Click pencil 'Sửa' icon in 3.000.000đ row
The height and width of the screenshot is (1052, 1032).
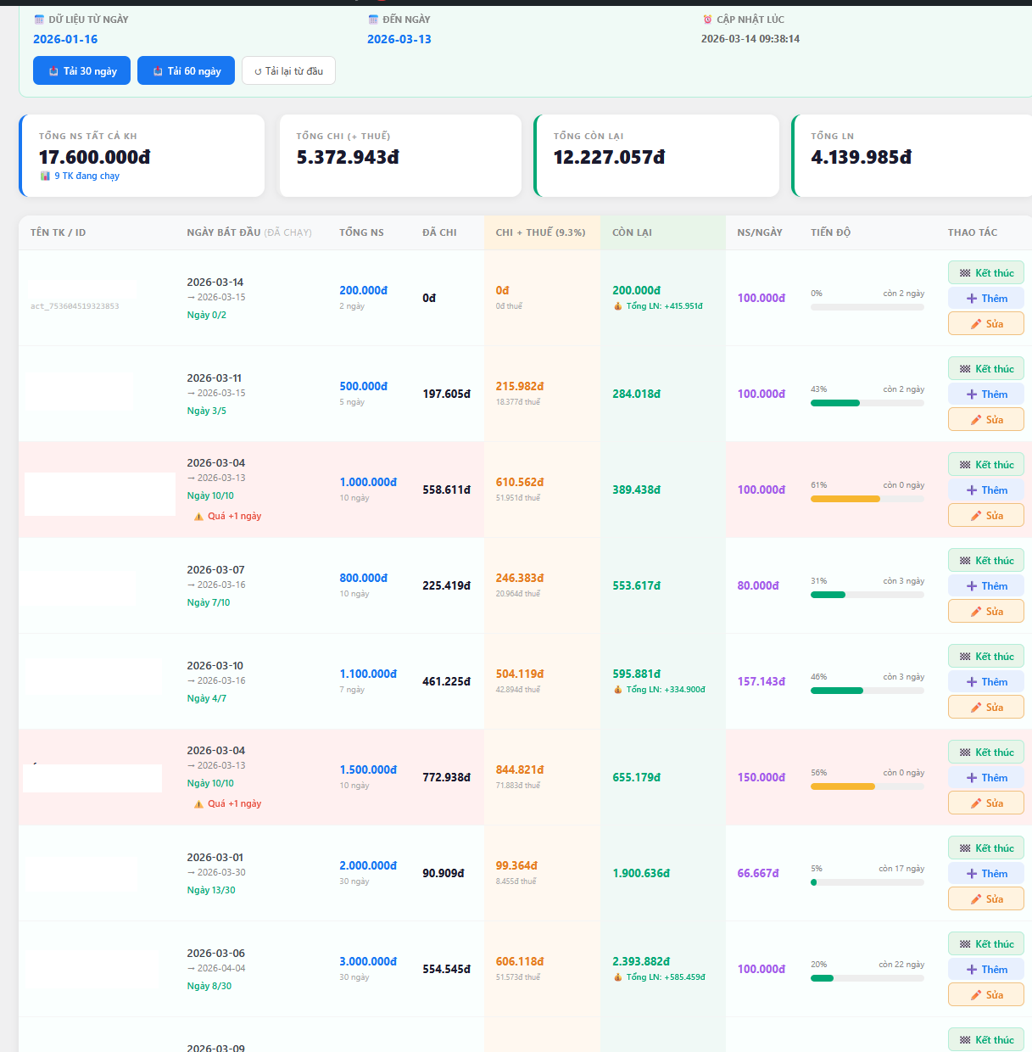point(976,995)
